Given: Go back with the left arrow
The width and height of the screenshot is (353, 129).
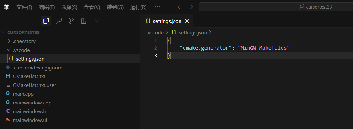Looking at the screenshot, I should tap(180, 7).
